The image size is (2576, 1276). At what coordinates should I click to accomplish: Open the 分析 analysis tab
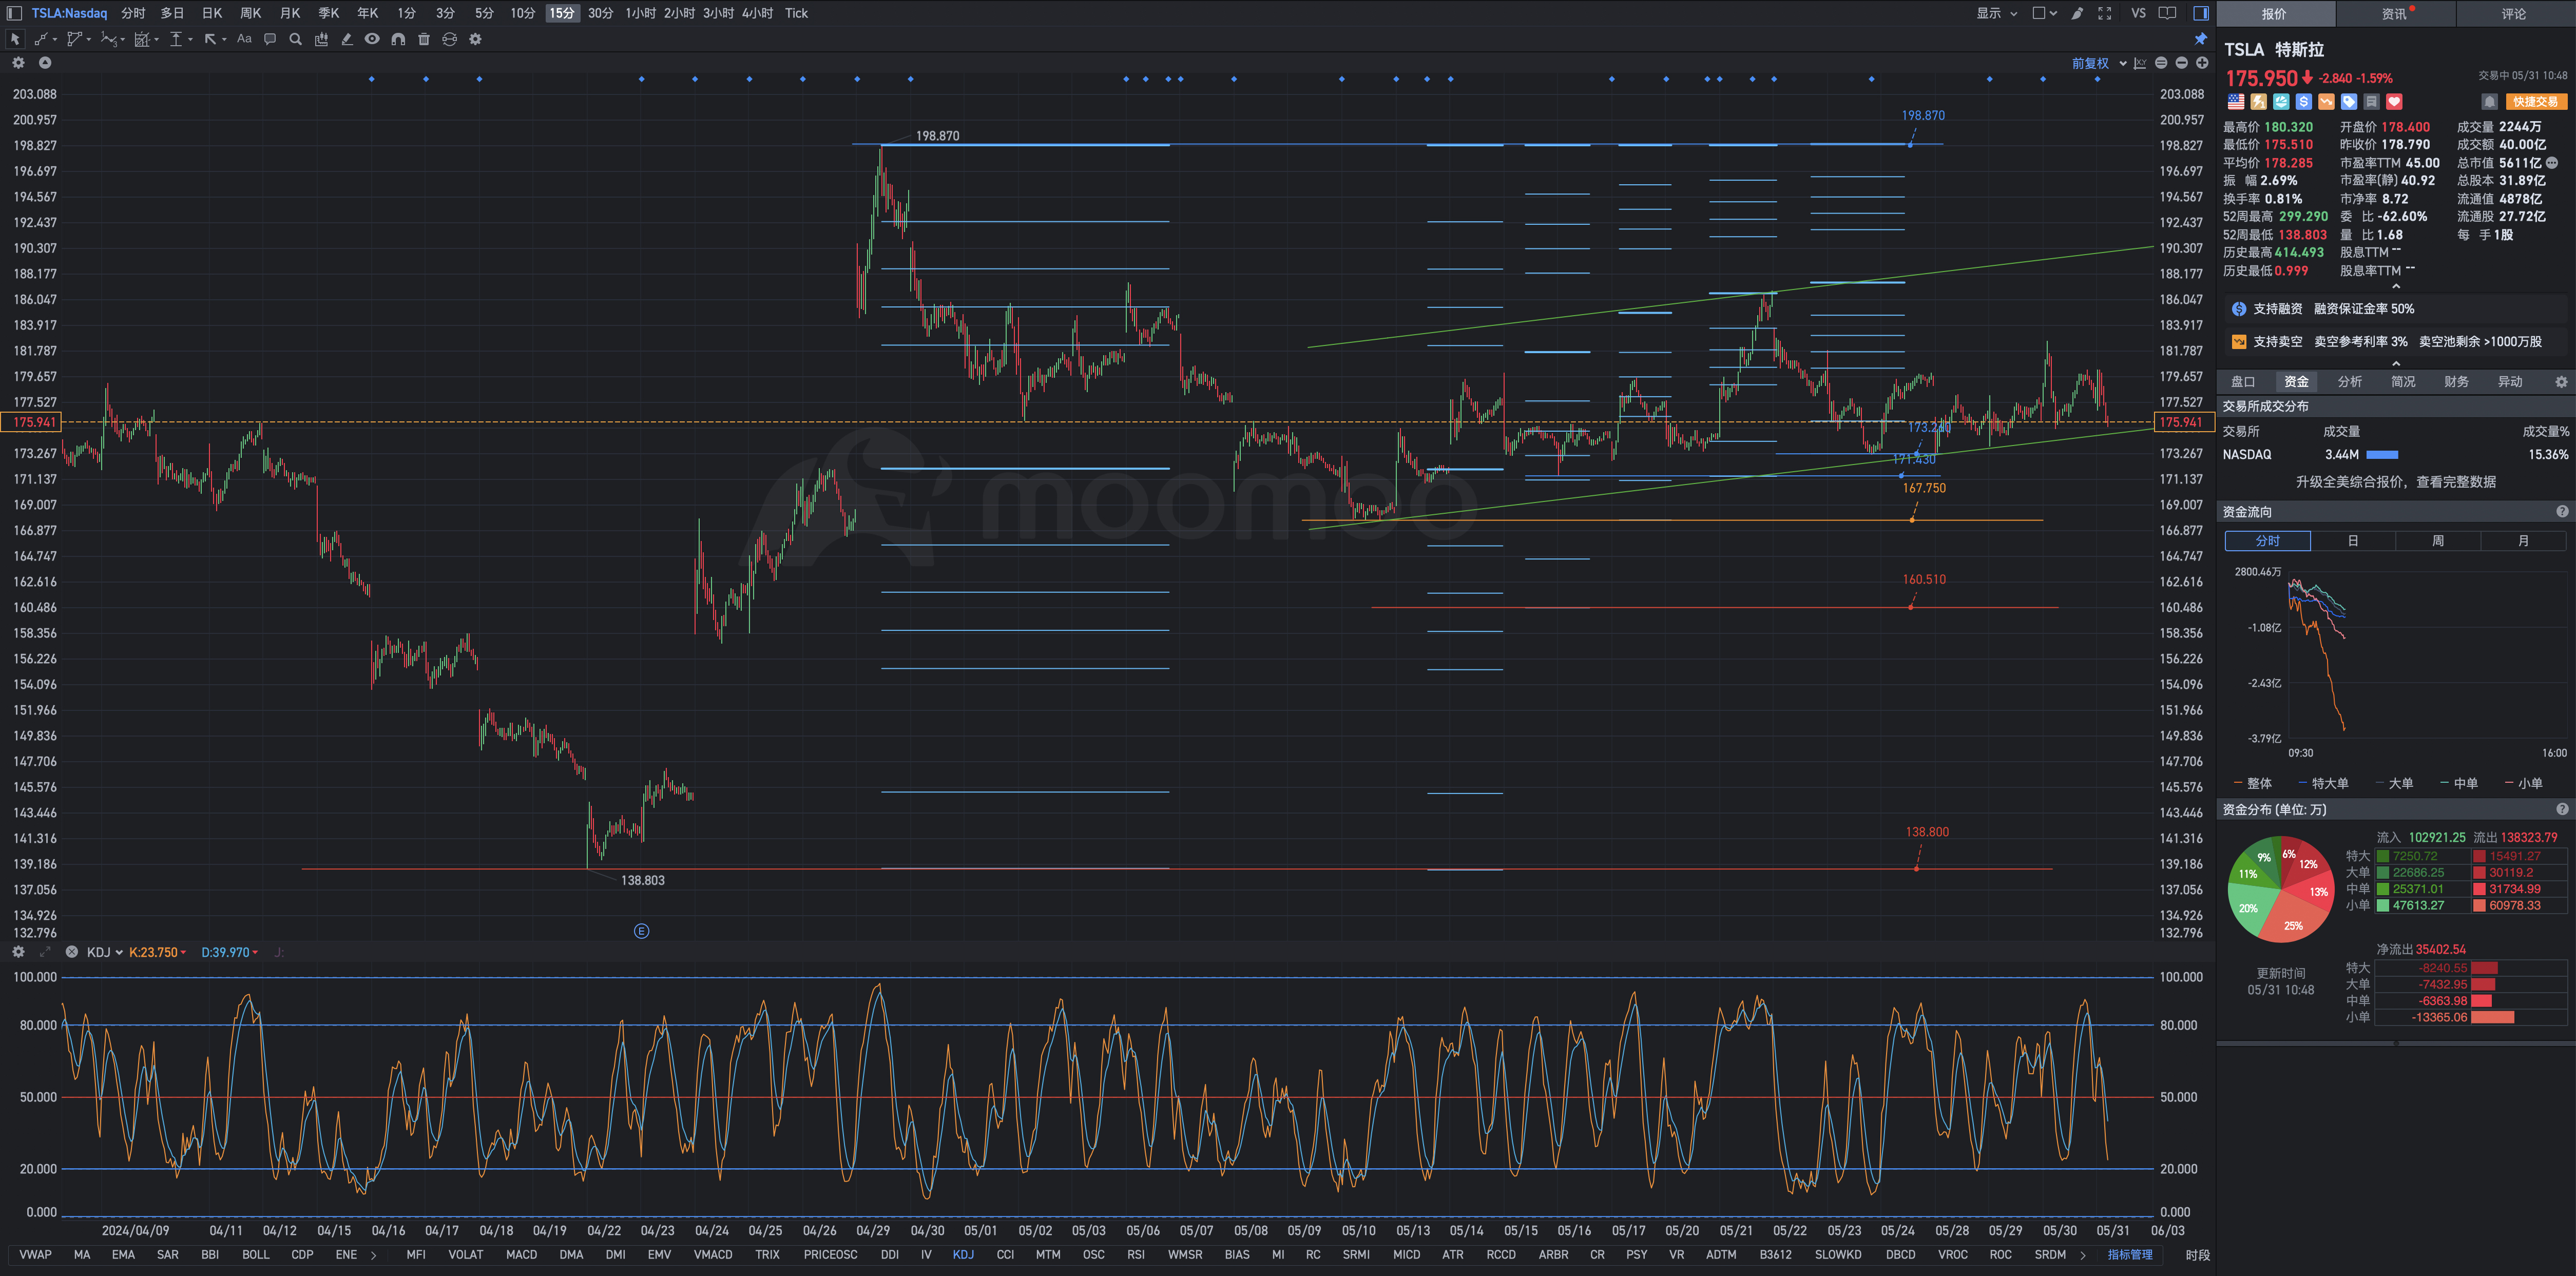point(2350,382)
